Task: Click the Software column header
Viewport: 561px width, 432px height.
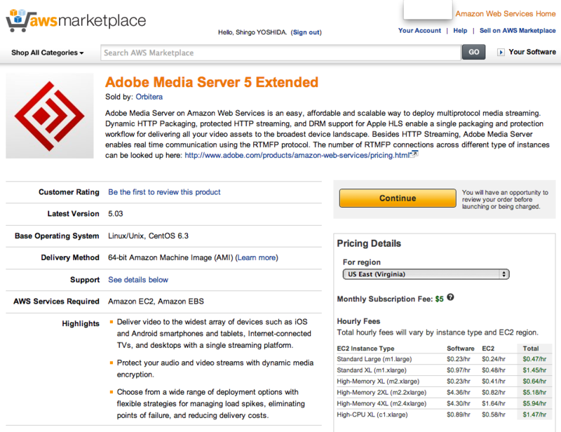Action: tap(460, 349)
